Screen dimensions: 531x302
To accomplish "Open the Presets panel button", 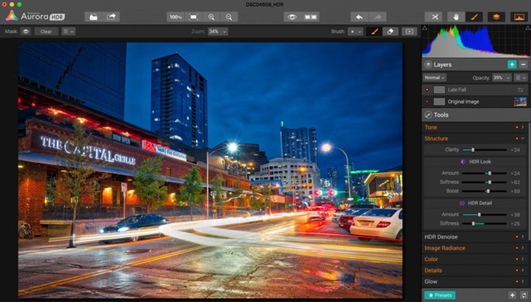I will (439, 295).
